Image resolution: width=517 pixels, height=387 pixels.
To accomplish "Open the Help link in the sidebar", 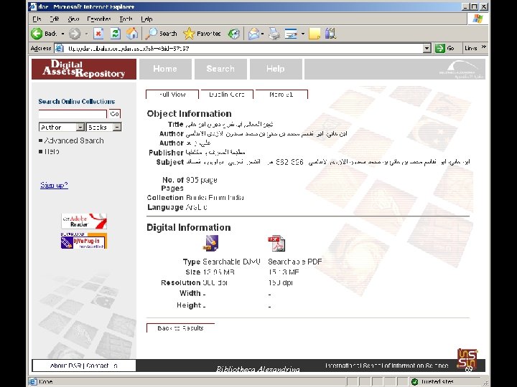I will click(52, 151).
